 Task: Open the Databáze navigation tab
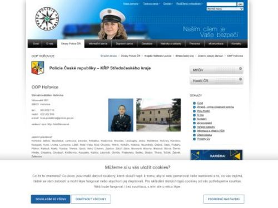(147, 44)
